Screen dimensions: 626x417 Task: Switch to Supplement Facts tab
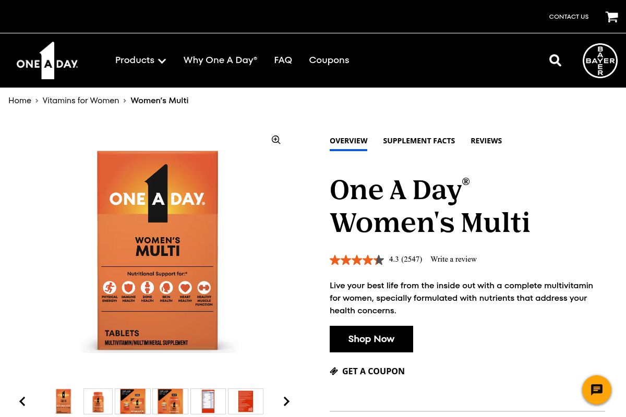click(419, 141)
